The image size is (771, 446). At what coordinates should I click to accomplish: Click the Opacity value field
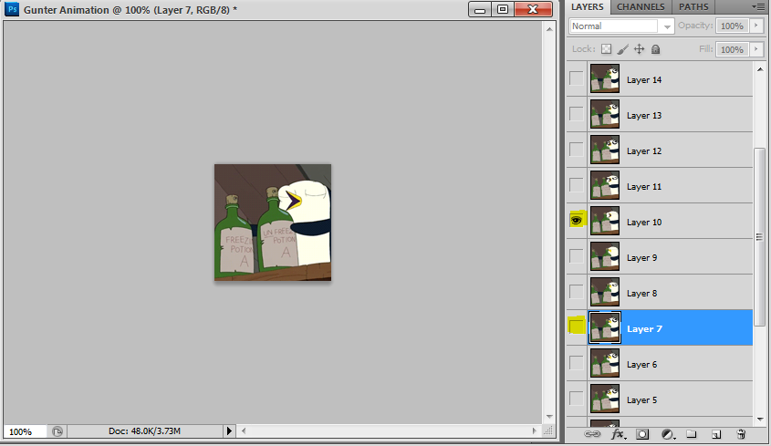click(732, 26)
